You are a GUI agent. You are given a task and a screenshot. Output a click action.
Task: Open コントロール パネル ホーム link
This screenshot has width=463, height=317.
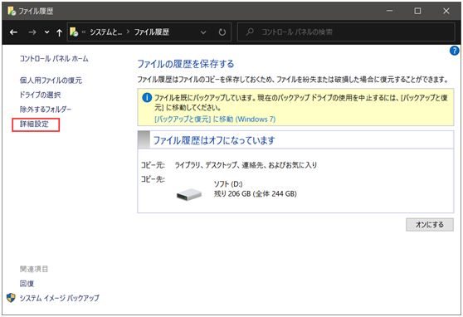click(x=54, y=58)
